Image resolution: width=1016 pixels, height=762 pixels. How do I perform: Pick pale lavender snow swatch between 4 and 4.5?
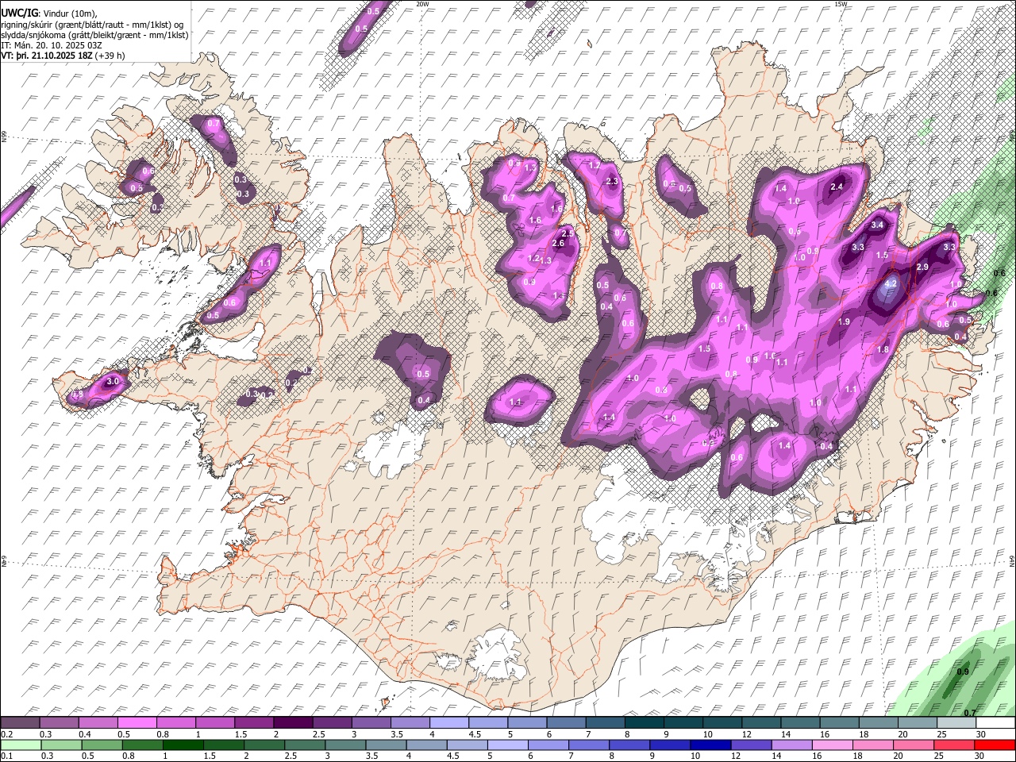pyautogui.click(x=449, y=723)
